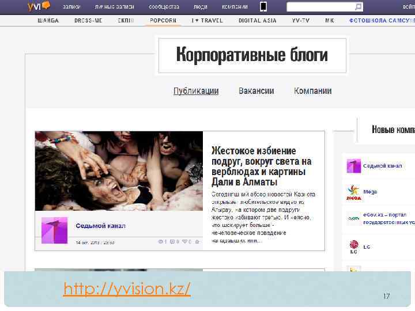This screenshot has width=415, height=311.
Task: Click Седьмой канал author link under article
Action: 100,226
